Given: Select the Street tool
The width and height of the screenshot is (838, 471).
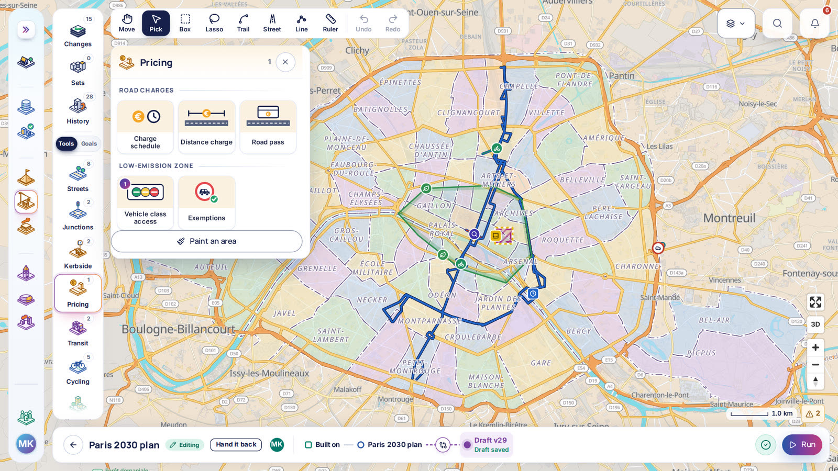Looking at the screenshot, I should point(272,24).
